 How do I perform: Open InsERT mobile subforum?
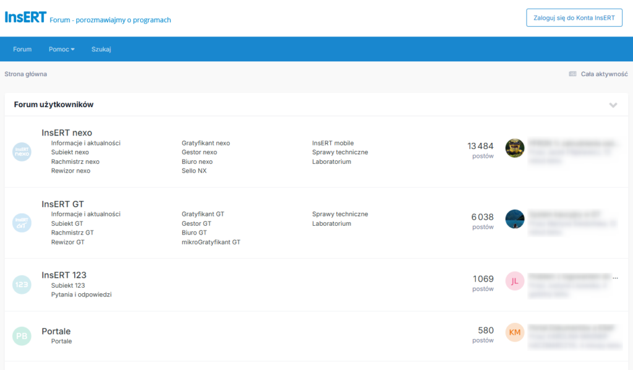333,143
